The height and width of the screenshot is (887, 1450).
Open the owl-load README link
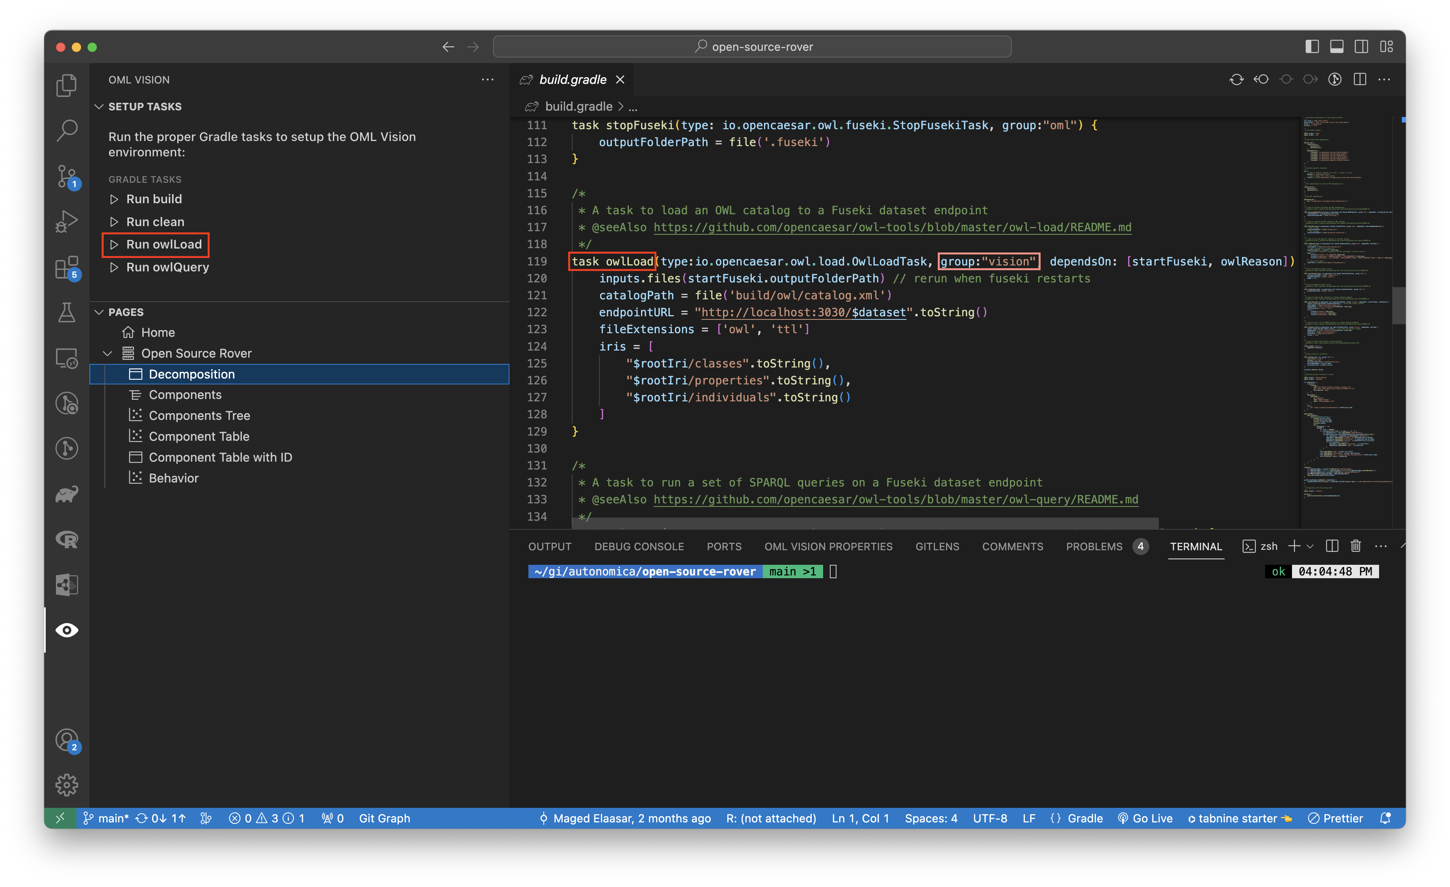click(892, 227)
